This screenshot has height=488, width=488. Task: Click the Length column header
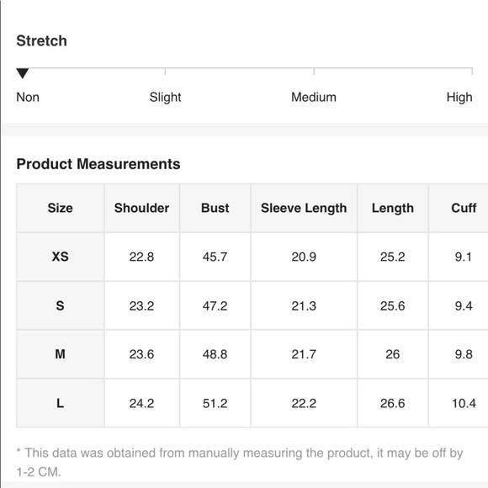pyautogui.click(x=393, y=208)
